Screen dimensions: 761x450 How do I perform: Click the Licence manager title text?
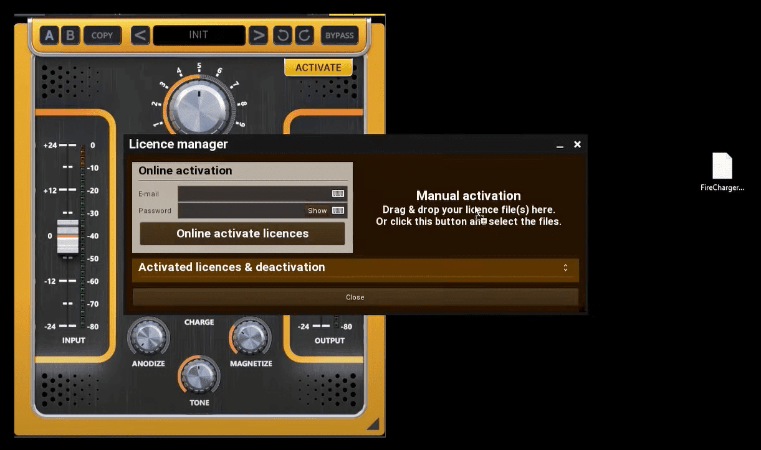click(178, 144)
